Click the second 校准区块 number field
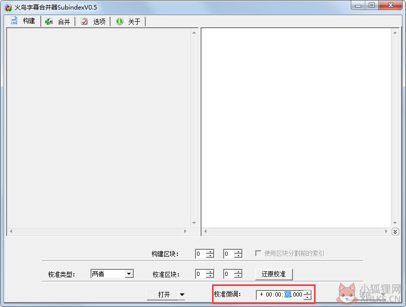Screen dimensions: 406x307 coord(229,274)
